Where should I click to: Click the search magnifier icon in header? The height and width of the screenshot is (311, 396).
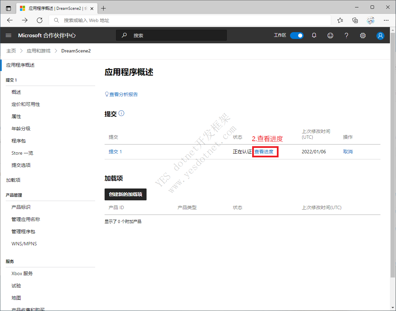pos(124,35)
